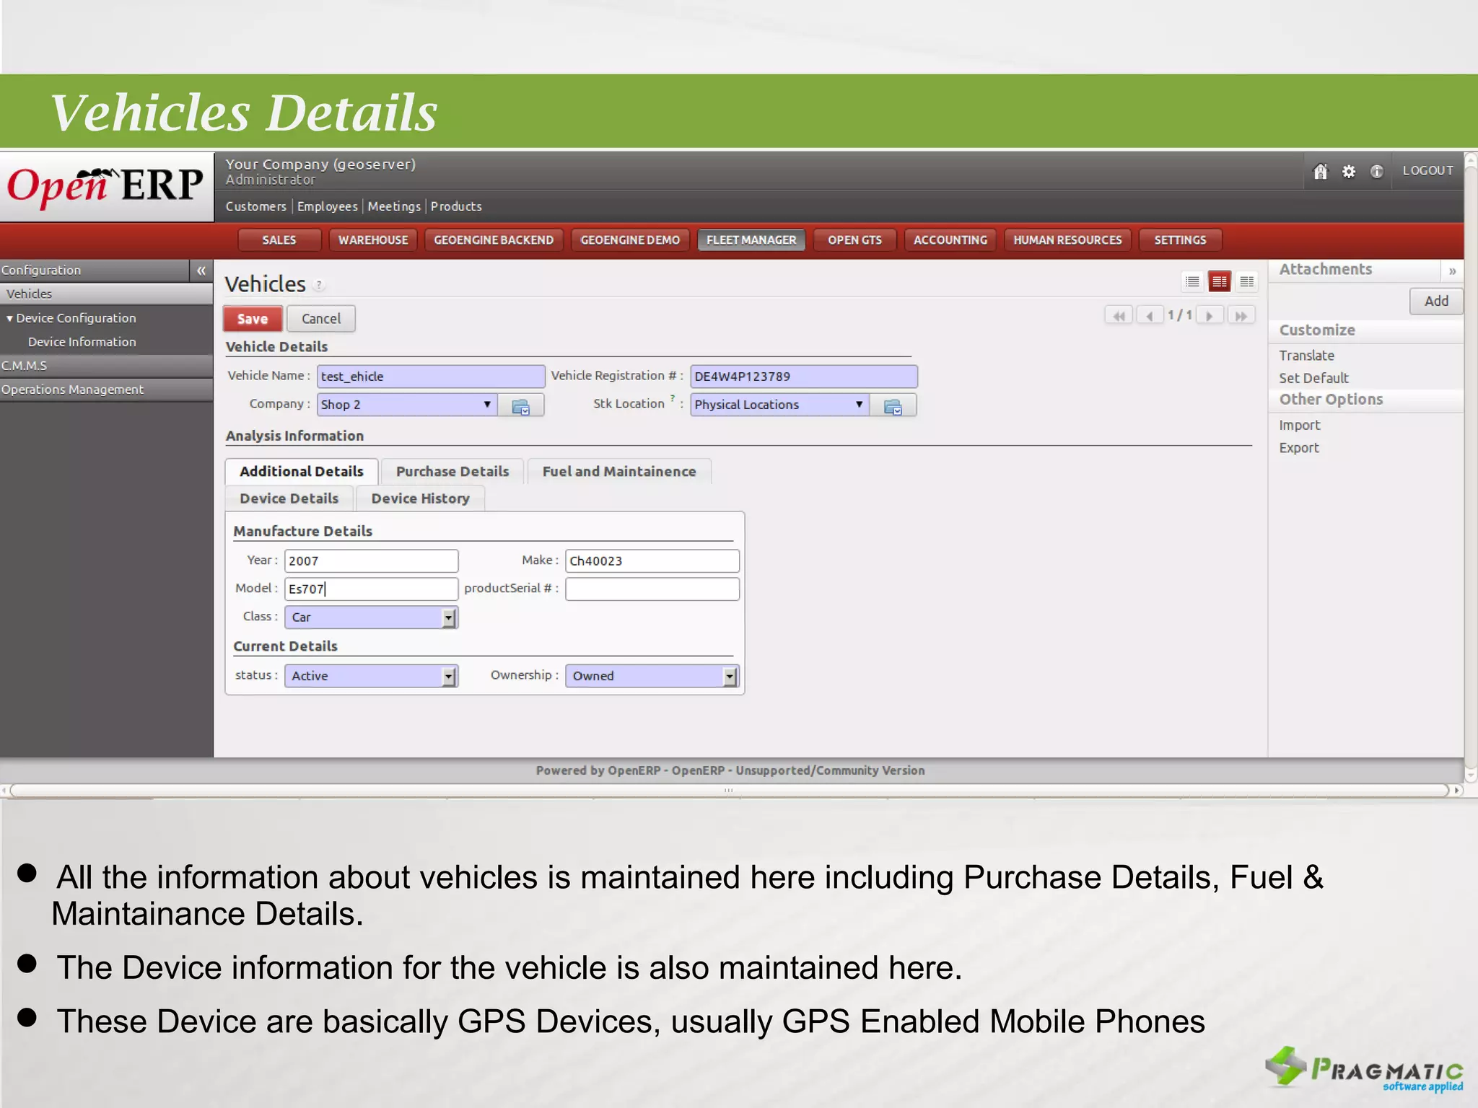Open the Employees shortcut
This screenshot has width=1478, height=1108.
pos(328,207)
